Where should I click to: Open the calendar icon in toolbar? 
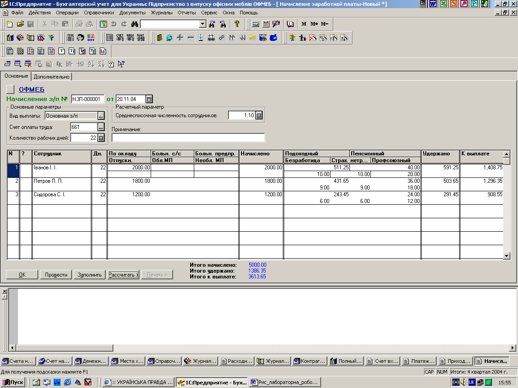point(266,24)
